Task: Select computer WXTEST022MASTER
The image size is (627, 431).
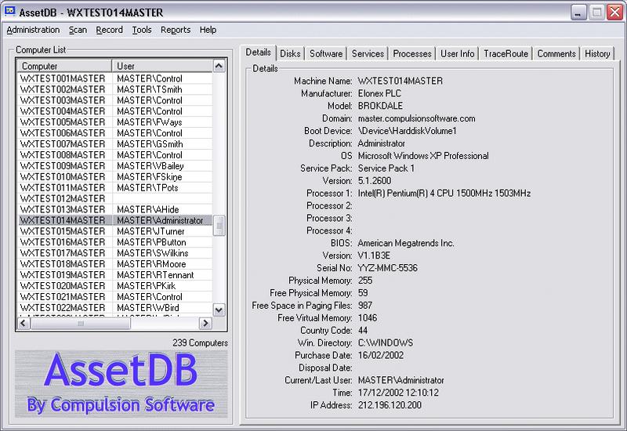Action: tap(63, 308)
